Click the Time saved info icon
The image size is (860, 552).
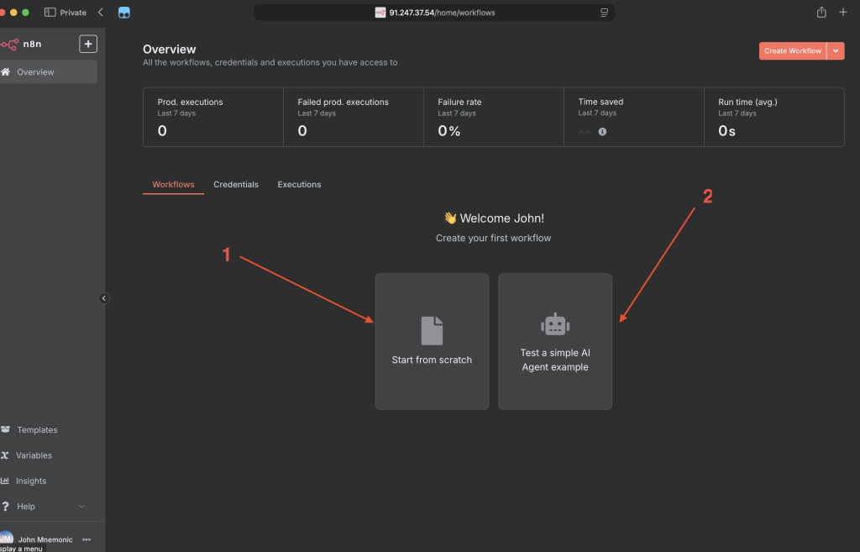[x=602, y=132]
